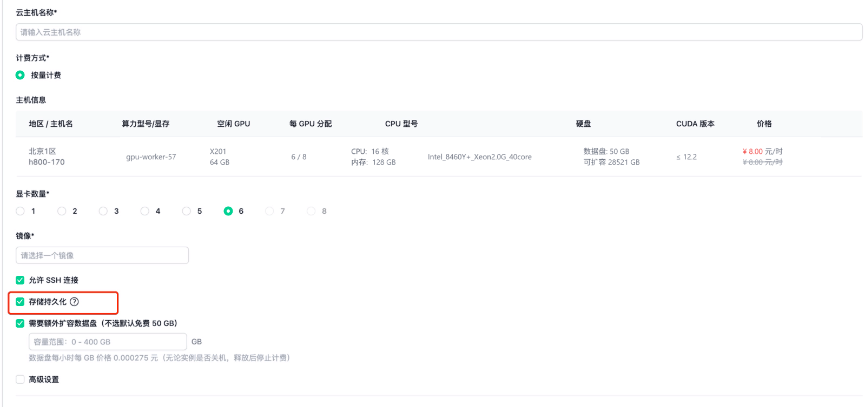Focus the 云主机名称 input field

point(438,32)
